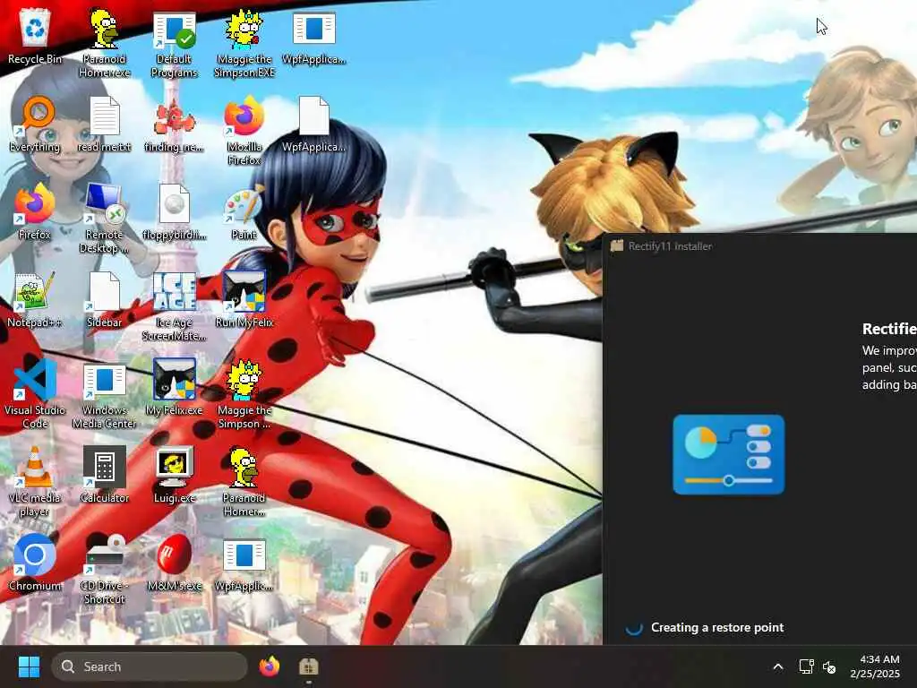
Task: Select Paranoid Homer icon beside Luigi.exe
Action: point(244,482)
